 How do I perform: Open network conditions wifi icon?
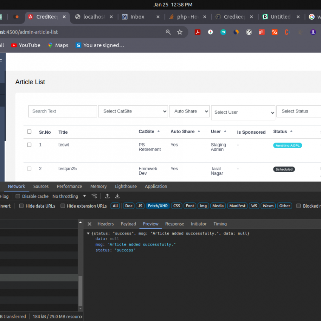pos(94,196)
